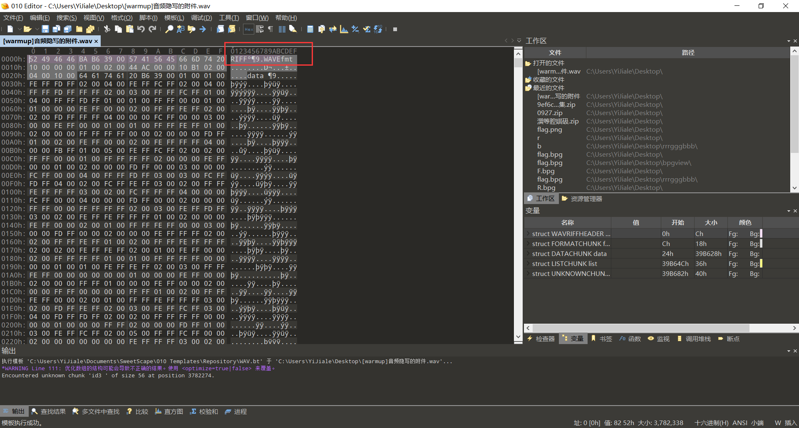Click the Histogram chart toolbar icon

(x=344, y=29)
